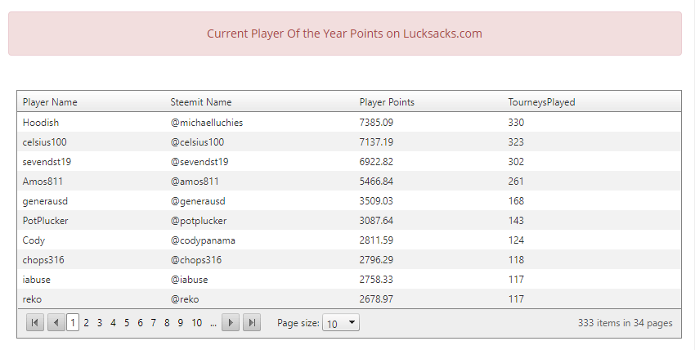Go to page 3

point(100,323)
